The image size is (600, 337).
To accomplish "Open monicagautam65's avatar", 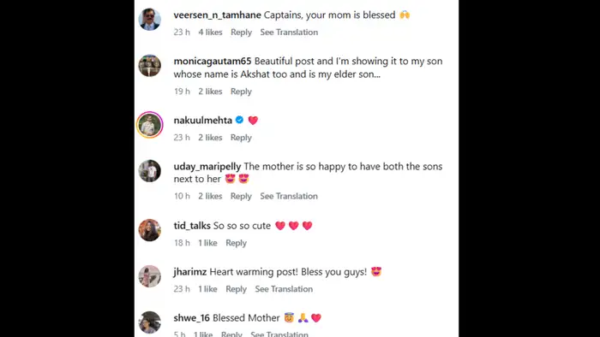I will click(150, 66).
